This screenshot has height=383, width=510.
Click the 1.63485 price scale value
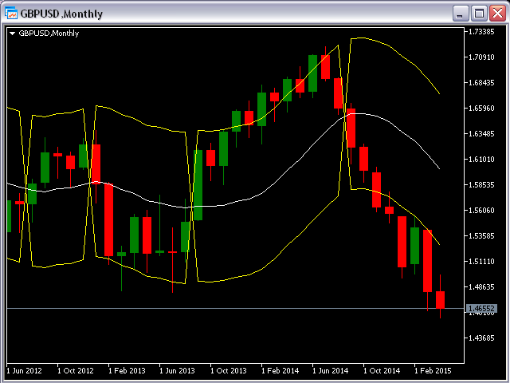pos(481,134)
